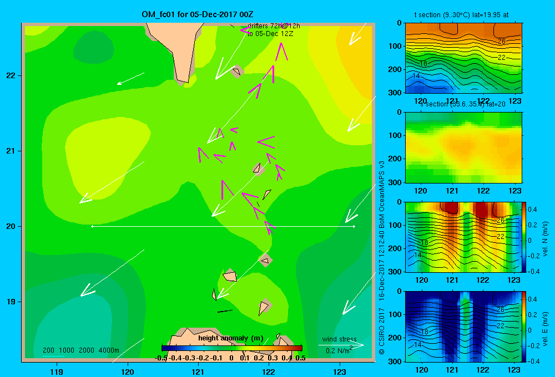Click the 'wind stress' legend label
Viewport: 555px width, 377px height.
(339, 339)
